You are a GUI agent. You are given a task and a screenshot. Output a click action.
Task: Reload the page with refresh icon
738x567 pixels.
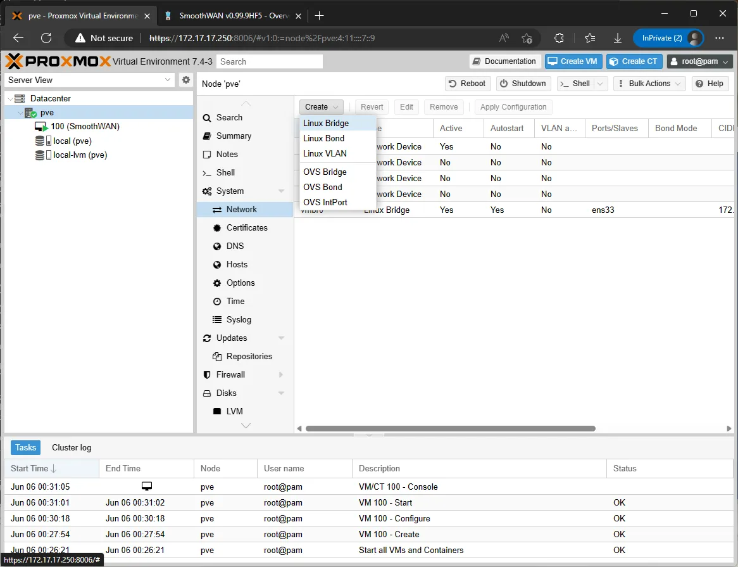click(x=46, y=38)
